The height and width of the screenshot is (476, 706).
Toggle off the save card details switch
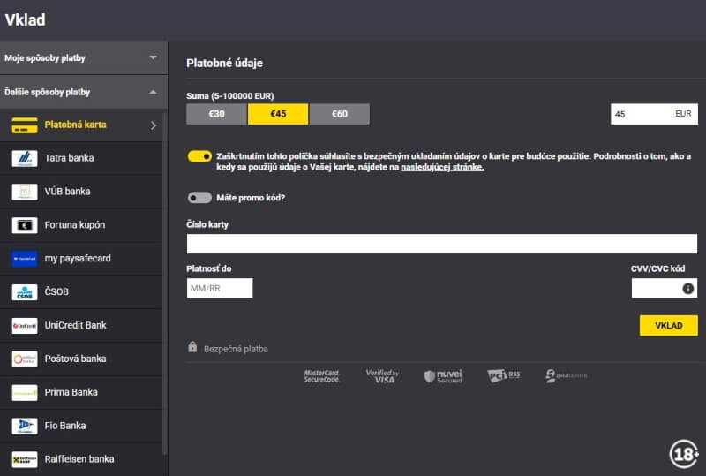(199, 156)
